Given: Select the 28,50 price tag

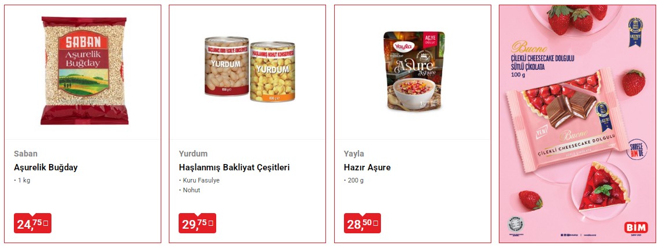Looking at the screenshot, I should [x=362, y=223].
